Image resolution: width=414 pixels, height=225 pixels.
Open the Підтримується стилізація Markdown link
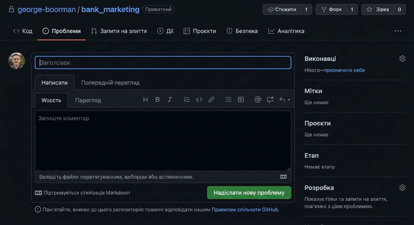[86, 193]
